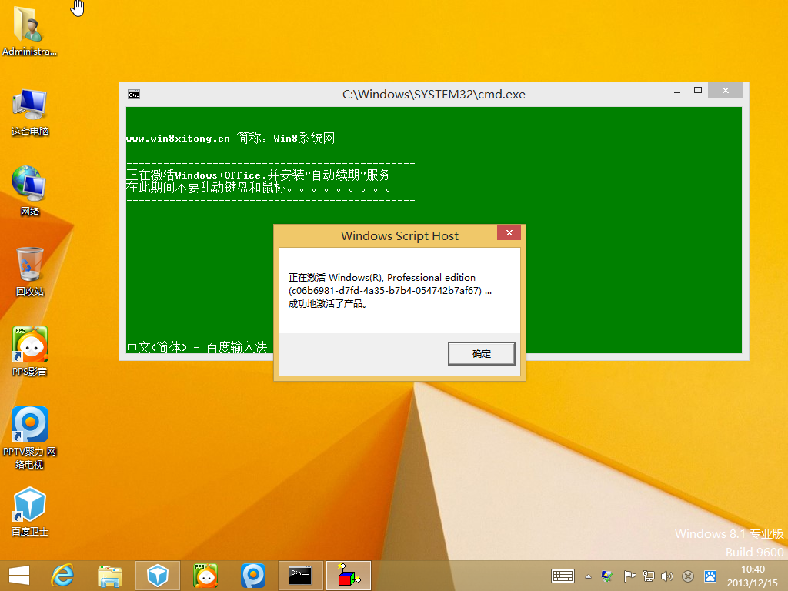Open the 百度卫士 desktop shortcut
This screenshot has width=788, height=591.
point(28,504)
